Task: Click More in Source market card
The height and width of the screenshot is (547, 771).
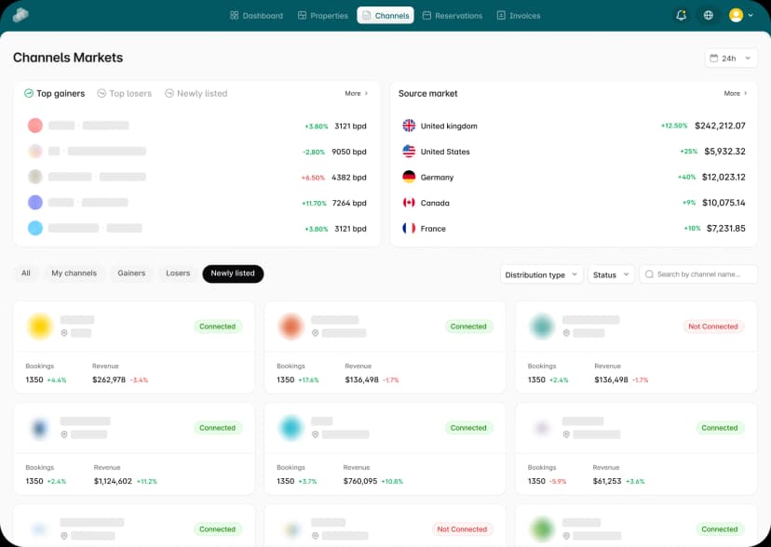Action: (736, 93)
